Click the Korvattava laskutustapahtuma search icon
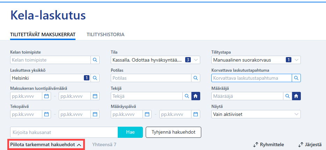The height and width of the screenshot is (150, 326). click(x=296, y=78)
